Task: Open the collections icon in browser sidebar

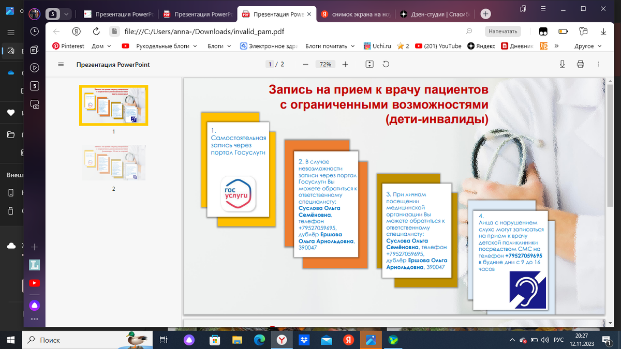Action: coord(35,50)
